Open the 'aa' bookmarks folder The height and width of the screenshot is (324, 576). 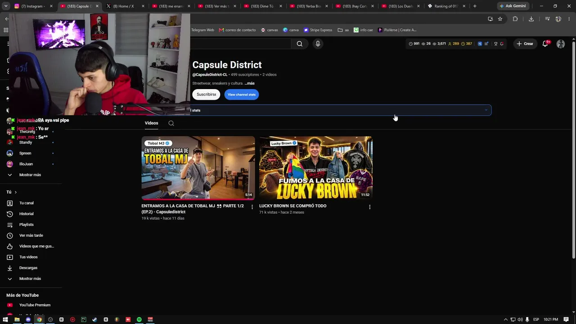[x=343, y=30]
